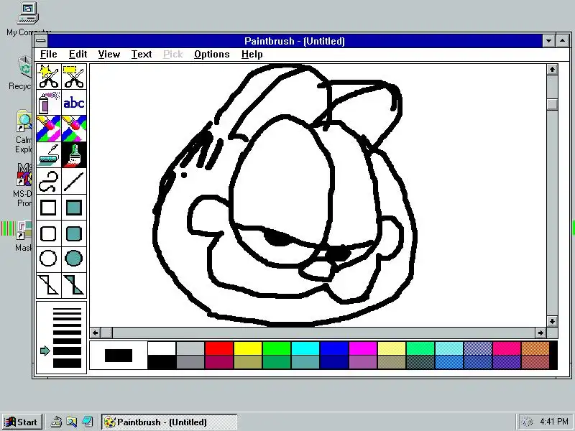Pick the dark navy blue swatch
Viewport: 575px width, 431px height.
pos(334,362)
